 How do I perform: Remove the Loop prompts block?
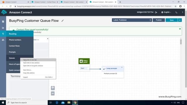pos(122,67)
